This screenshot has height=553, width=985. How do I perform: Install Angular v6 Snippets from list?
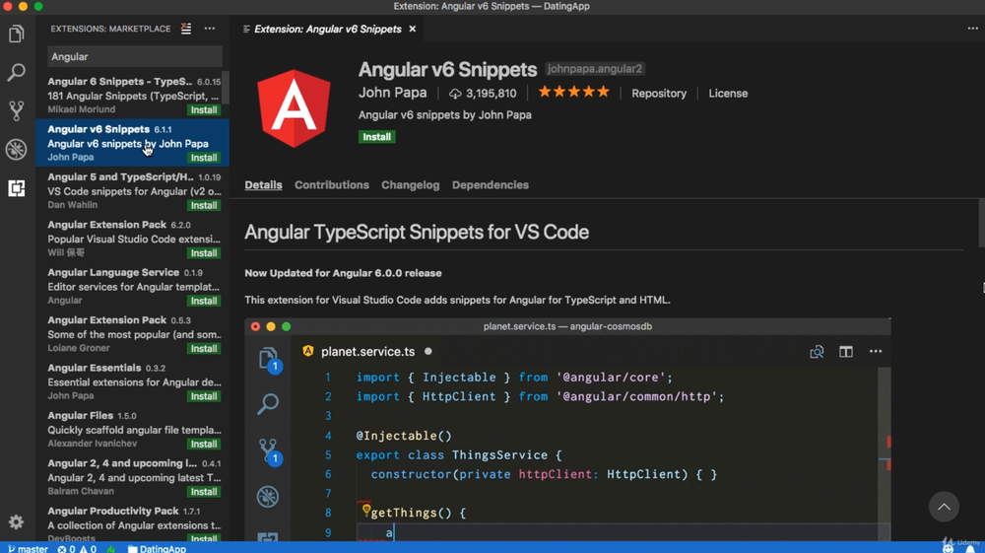204,158
